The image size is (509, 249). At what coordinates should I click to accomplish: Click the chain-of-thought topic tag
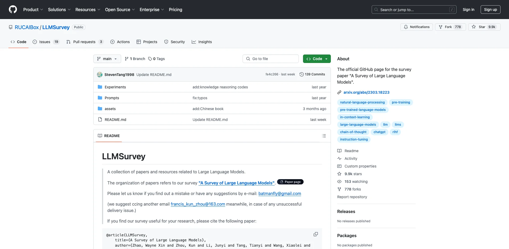click(353, 132)
